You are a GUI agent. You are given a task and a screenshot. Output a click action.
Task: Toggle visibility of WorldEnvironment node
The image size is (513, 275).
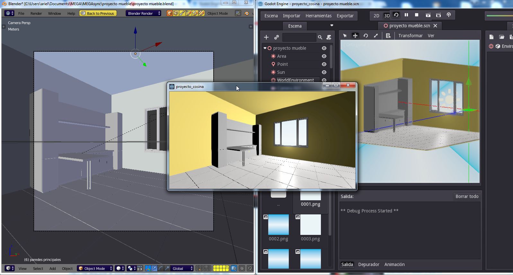tap(324, 80)
